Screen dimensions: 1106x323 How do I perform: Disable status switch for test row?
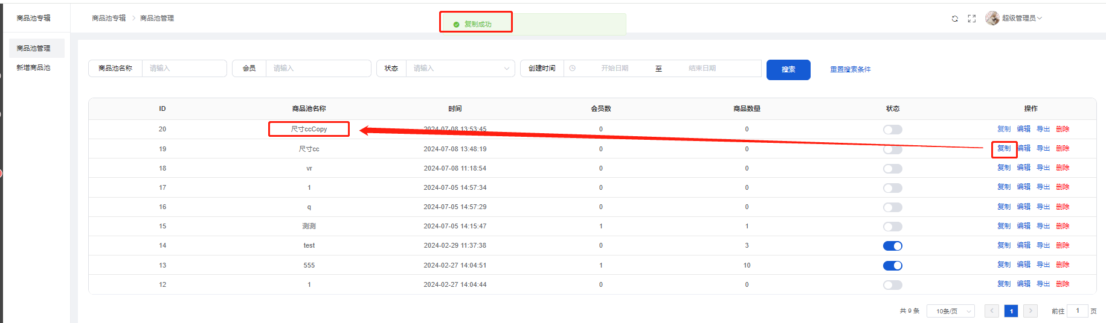[893, 246]
